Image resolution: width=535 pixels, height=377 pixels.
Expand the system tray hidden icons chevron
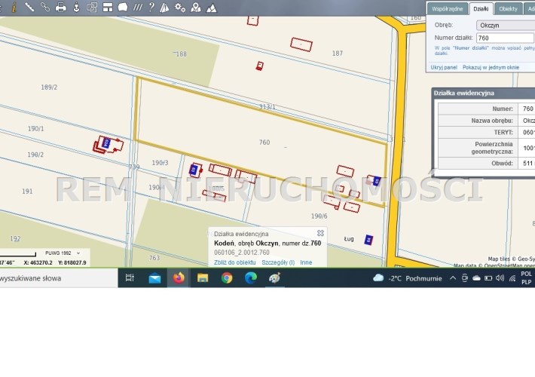(x=452, y=277)
